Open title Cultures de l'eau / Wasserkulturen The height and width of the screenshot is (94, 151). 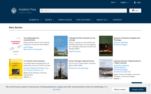(127, 62)
